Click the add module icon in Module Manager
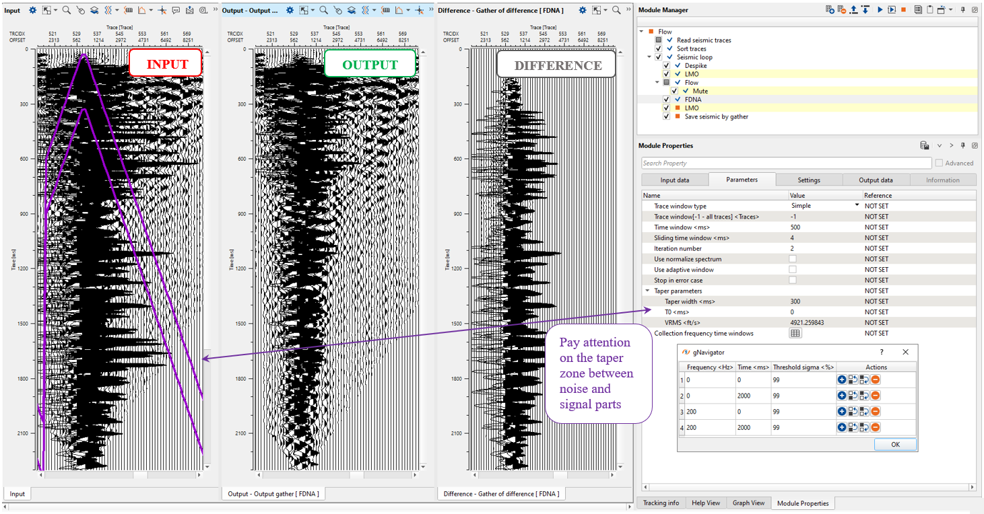984x514 pixels. coord(830,10)
